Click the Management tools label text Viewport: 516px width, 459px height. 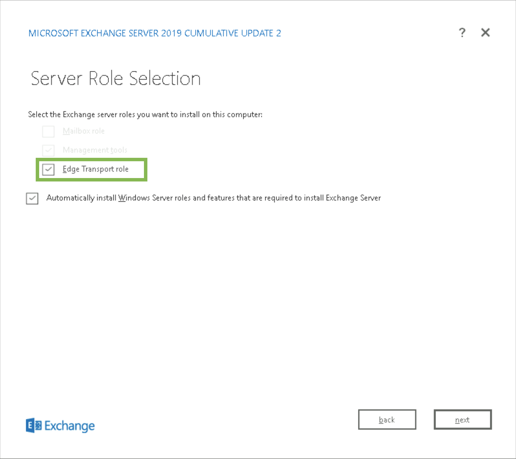click(95, 150)
